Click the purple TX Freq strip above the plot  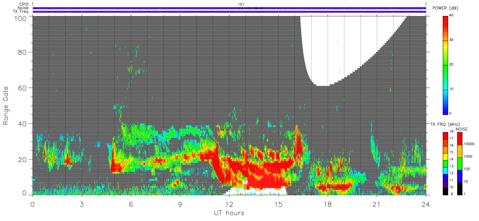click(x=229, y=12)
